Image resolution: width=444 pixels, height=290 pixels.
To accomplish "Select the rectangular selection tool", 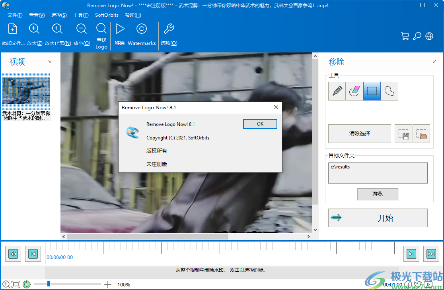I will tap(372, 91).
